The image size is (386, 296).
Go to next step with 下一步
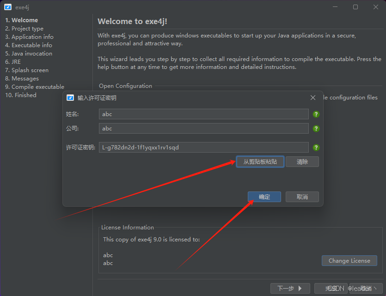(290, 288)
